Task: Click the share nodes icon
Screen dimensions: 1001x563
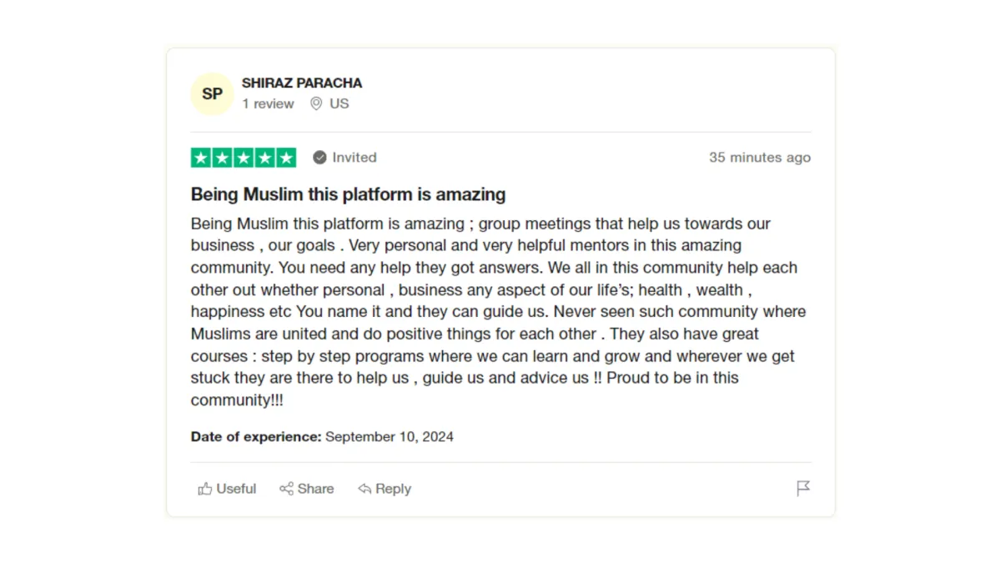Action: pos(286,489)
